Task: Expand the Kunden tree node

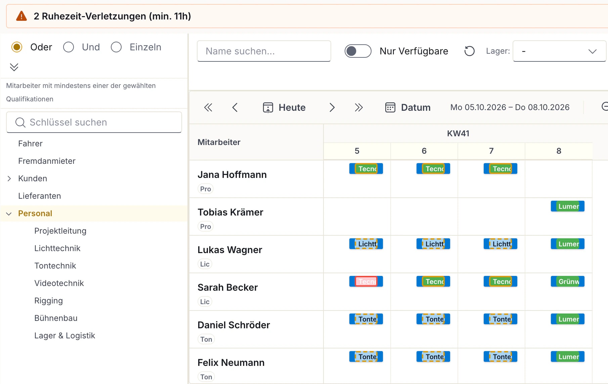Action: tap(9, 179)
